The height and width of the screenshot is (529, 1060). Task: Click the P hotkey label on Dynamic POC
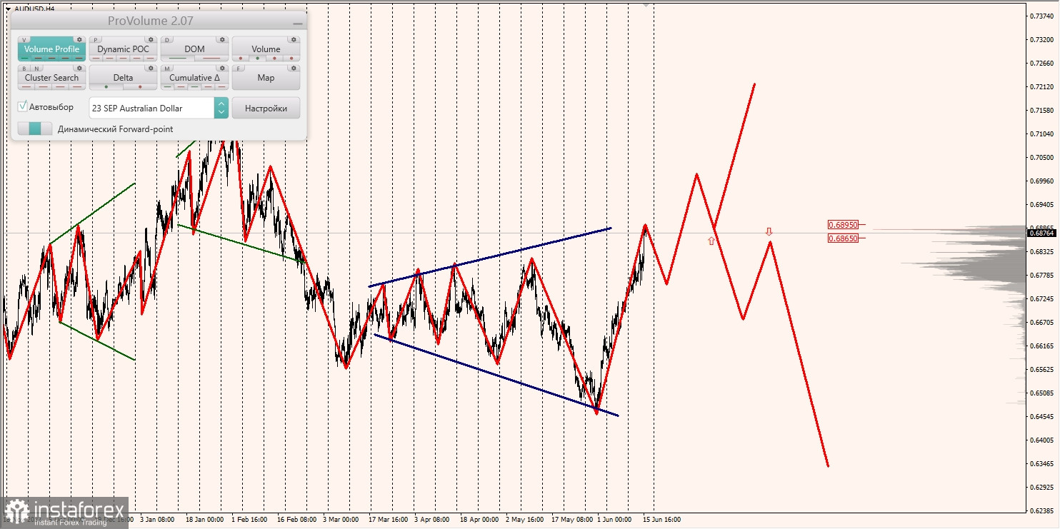click(96, 40)
